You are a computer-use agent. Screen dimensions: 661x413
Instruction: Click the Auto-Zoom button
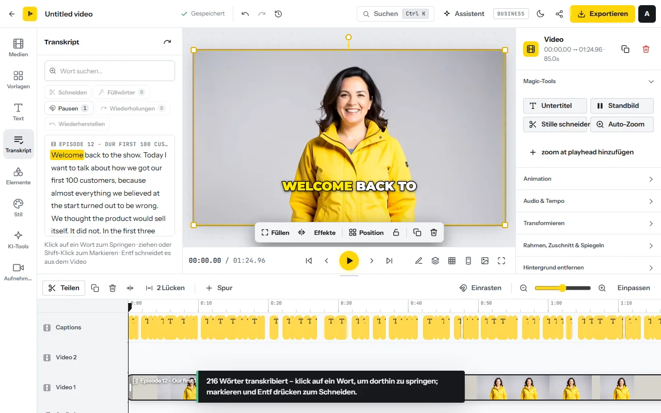tap(622, 124)
